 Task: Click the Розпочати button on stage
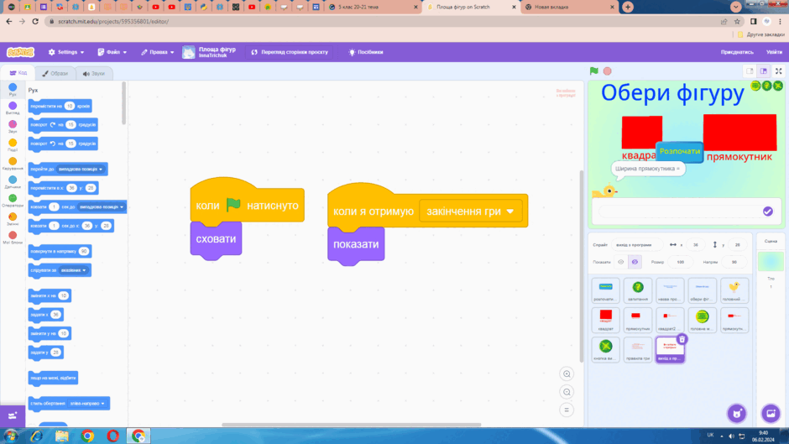(680, 152)
